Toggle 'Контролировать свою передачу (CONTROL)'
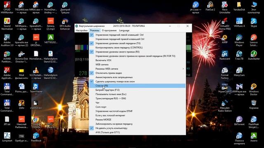Image resolution: width=264 pixels, height=148 pixels. [x=137, y=48]
